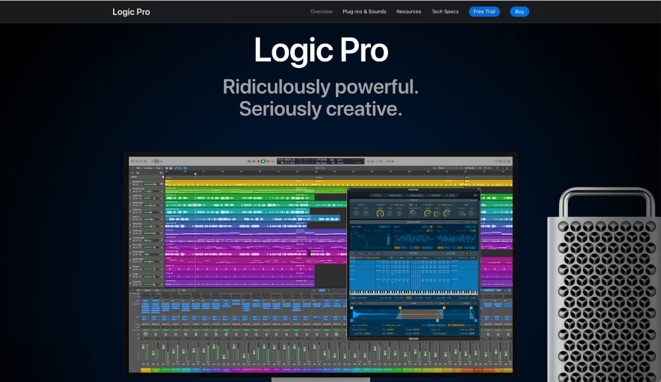Click the Free Trial button
Viewport: 661px width, 382px height.
[485, 11]
